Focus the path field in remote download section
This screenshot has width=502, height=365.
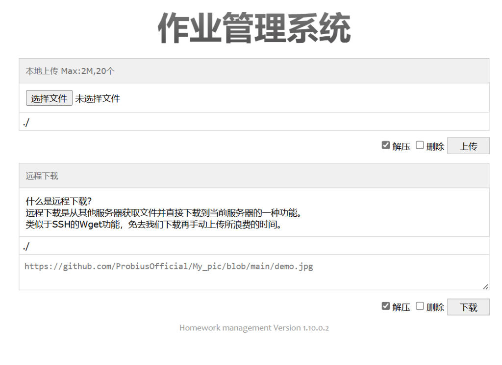coord(254,246)
